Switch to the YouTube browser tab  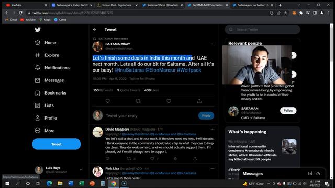tap(26, 5)
